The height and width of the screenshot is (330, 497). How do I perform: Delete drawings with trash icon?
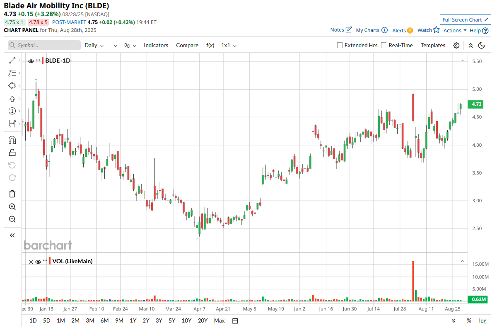tap(12, 194)
